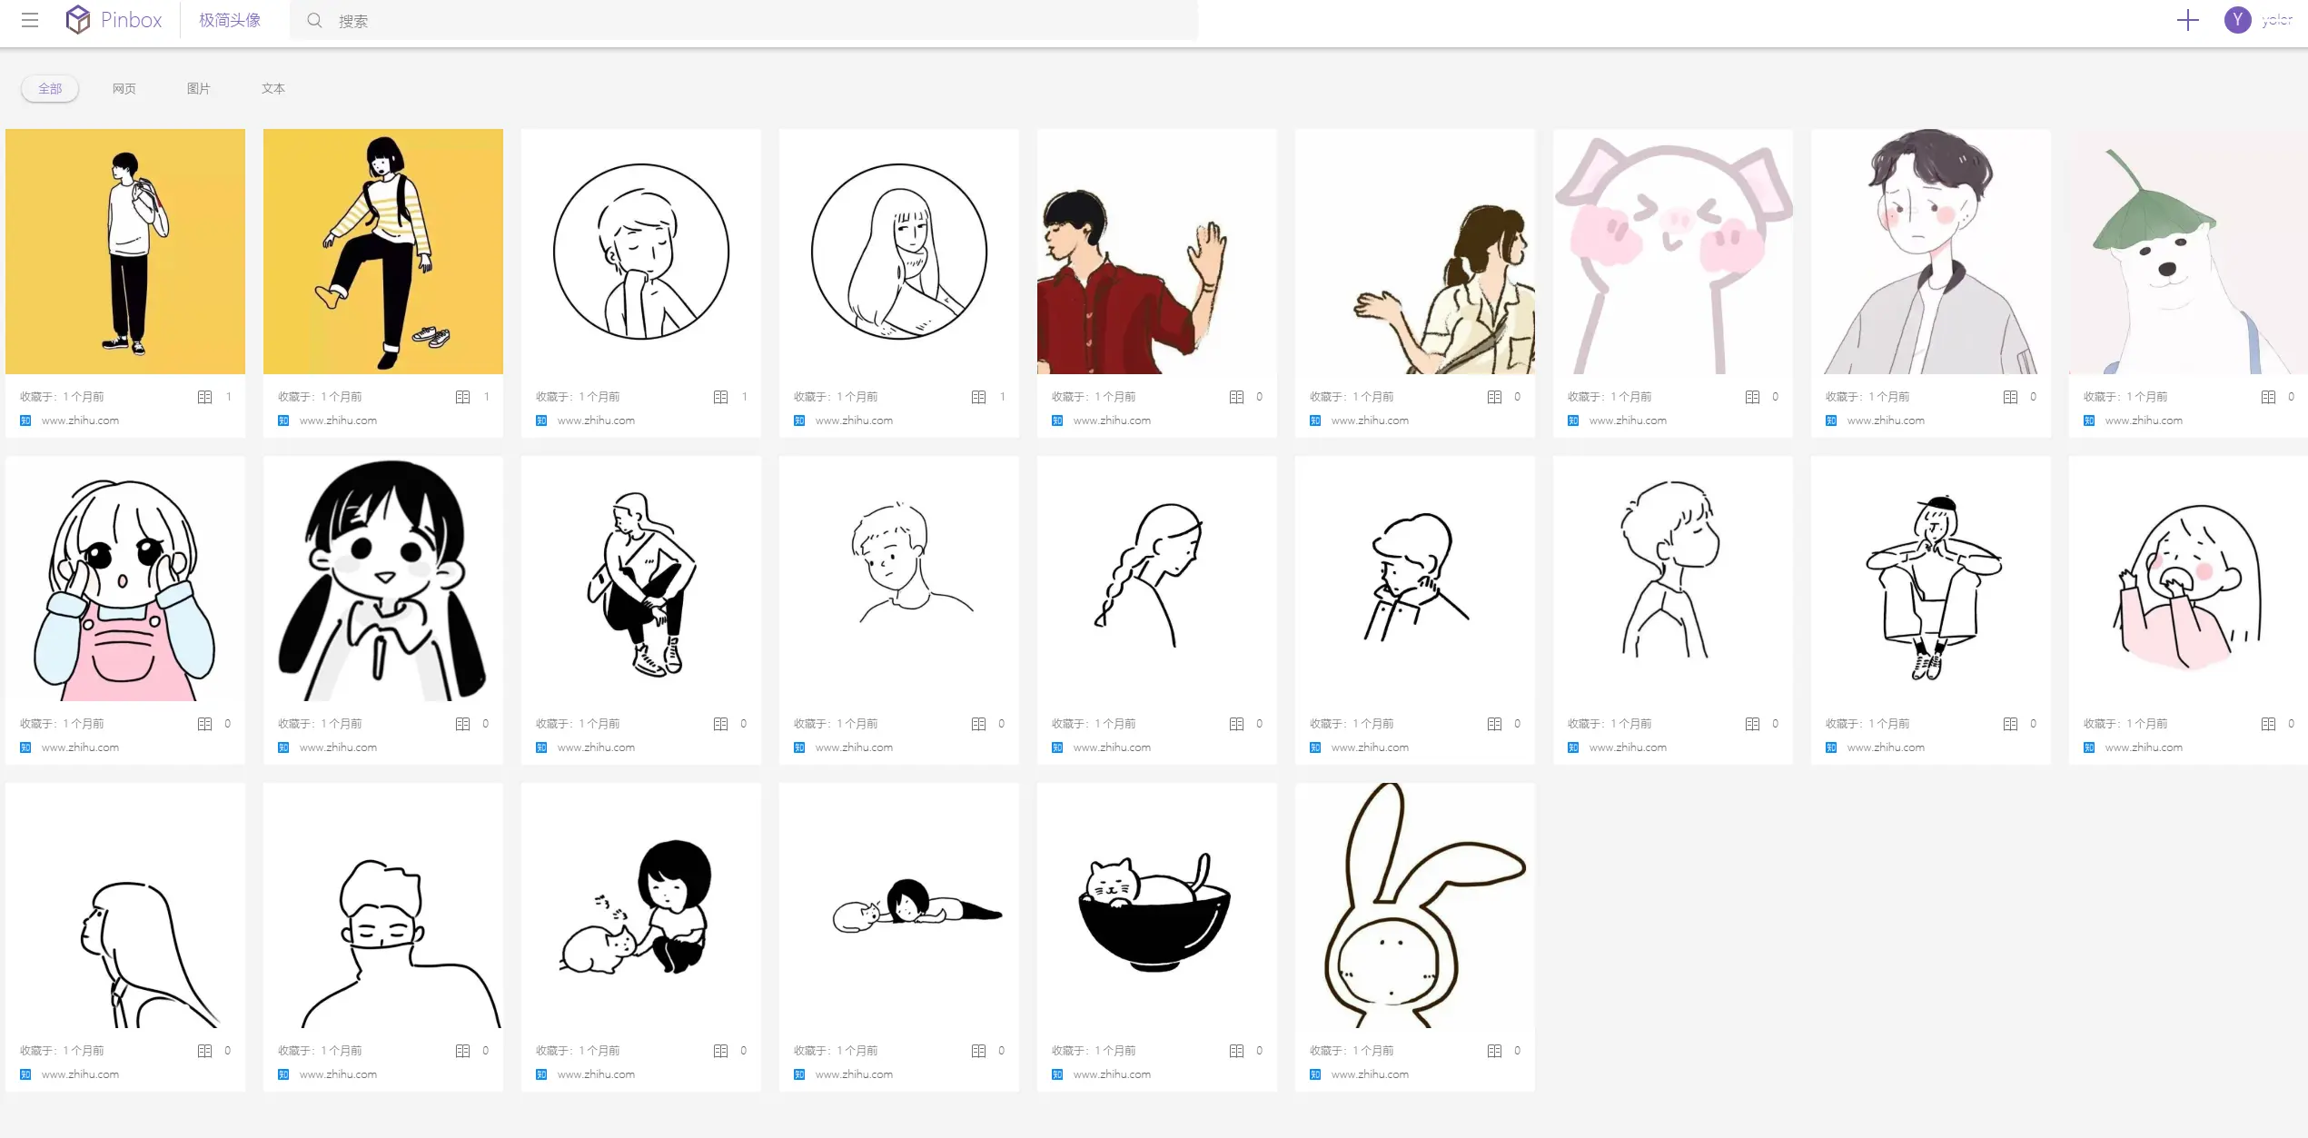Screen dimensions: 2308x1138
Task: Click collection icon under cat-in-bowl card
Action: [1236, 1051]
